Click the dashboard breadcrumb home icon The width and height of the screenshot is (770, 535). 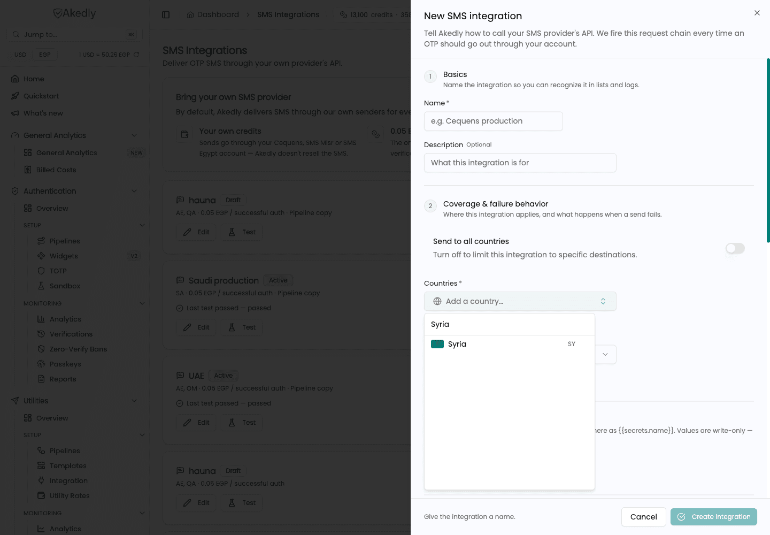point(190,14)
